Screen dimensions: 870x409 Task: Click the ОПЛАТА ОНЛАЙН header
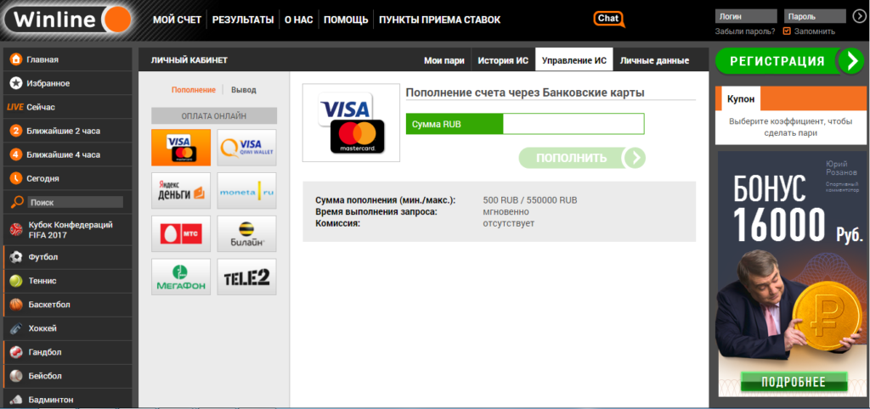point(214,116)
